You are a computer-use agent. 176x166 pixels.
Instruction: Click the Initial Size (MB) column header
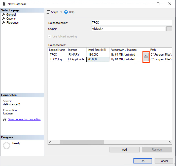(98, 50)
